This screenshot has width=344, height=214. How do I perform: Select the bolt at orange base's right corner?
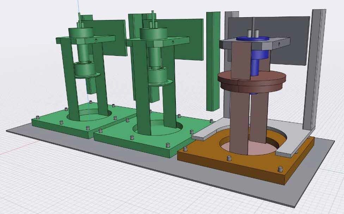coord(280,169)
